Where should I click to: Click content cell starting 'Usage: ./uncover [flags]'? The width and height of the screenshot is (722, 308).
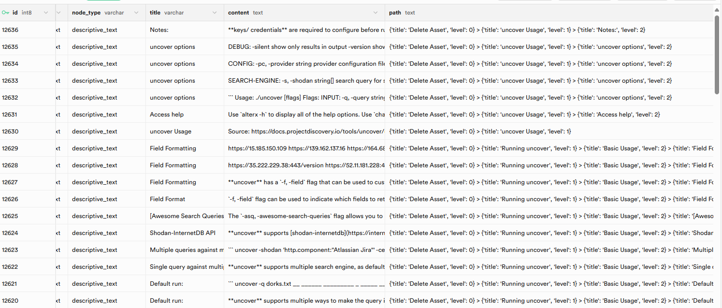(x=304, y=98)
